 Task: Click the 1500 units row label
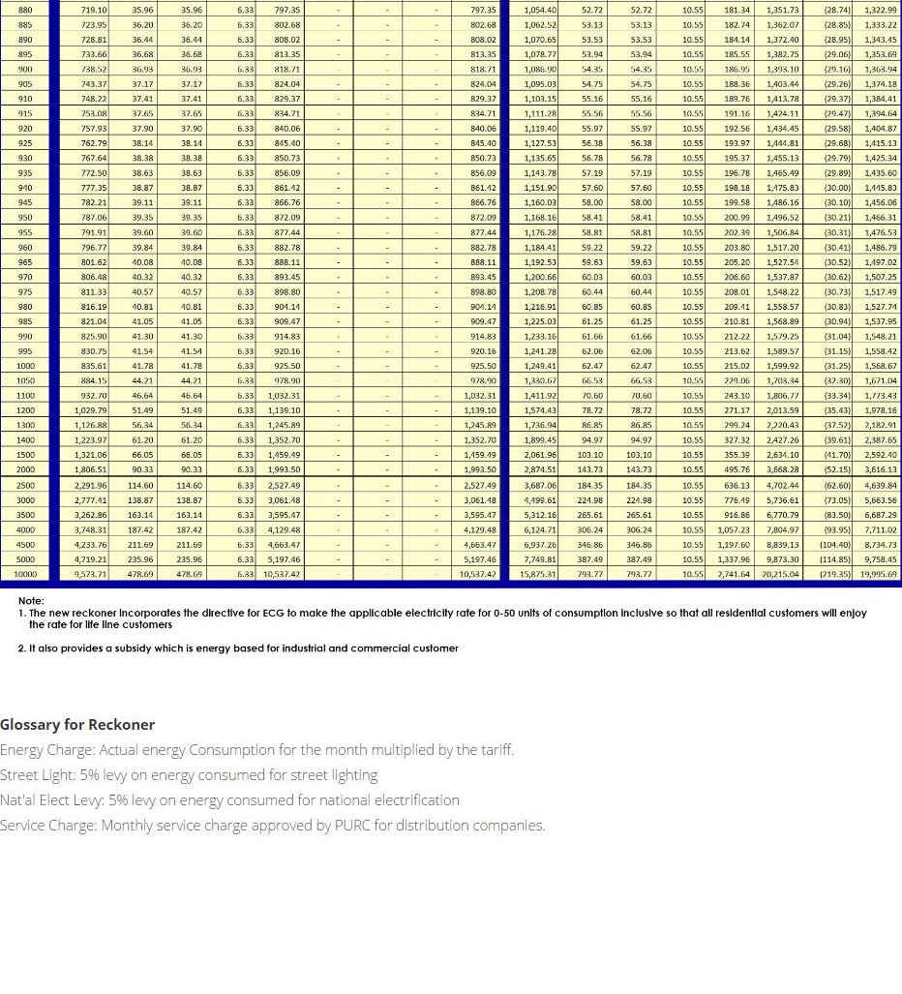point(26,455)
